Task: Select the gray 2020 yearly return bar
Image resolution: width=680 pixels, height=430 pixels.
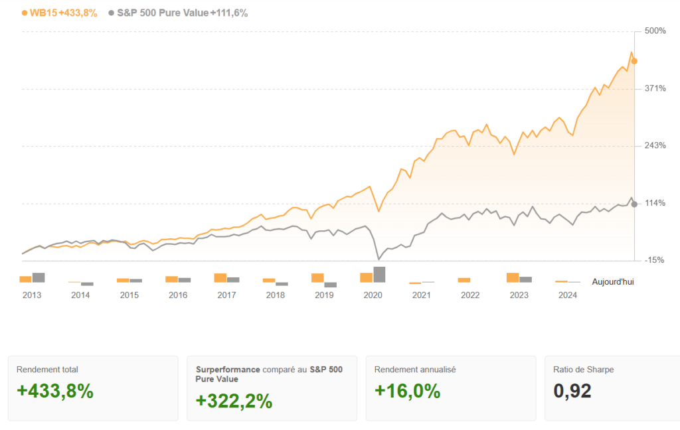Action: coord(379,275)
